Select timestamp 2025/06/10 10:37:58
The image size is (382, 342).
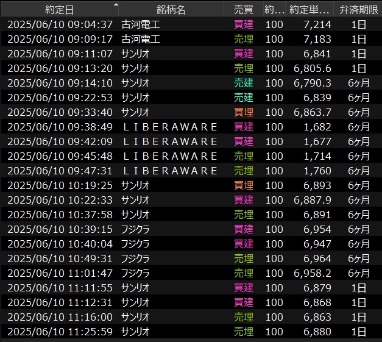coord(60,215)
